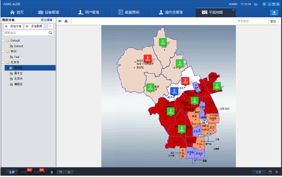This screenshot has width=282, height=177.
Task: Click the 热点定位 search field
Action: pyautogui.click(x=252, y=21)
